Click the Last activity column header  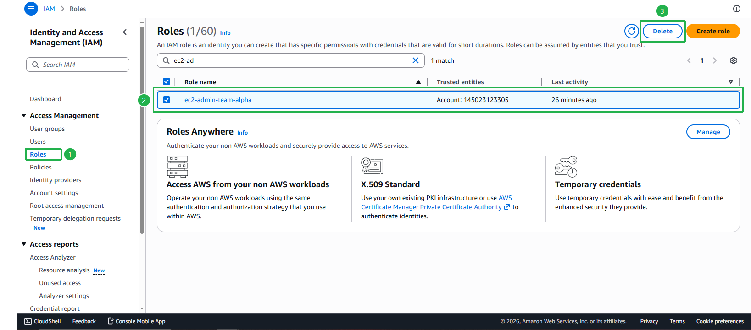tap(570, 82)
